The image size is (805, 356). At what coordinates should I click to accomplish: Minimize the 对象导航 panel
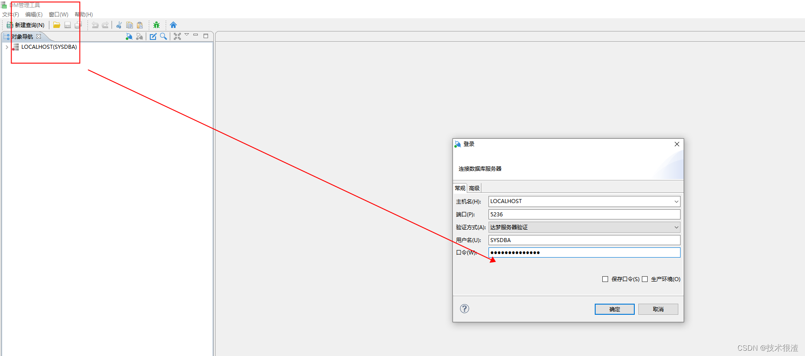(196, 35)
